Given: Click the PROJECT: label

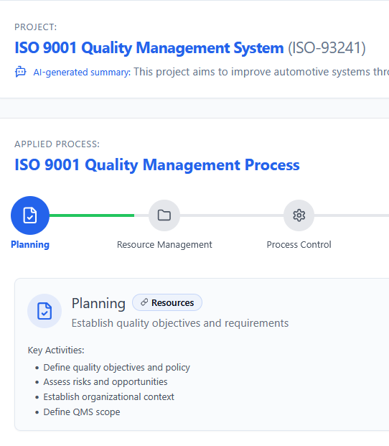Looking at the screenshot, I should tap(36, 27).
